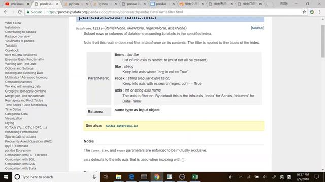Open the People icon in the system tray
325x182 pixels.
pos(230,177)
